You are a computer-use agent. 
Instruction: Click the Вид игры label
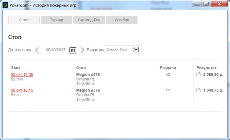(x=96, y=50)
